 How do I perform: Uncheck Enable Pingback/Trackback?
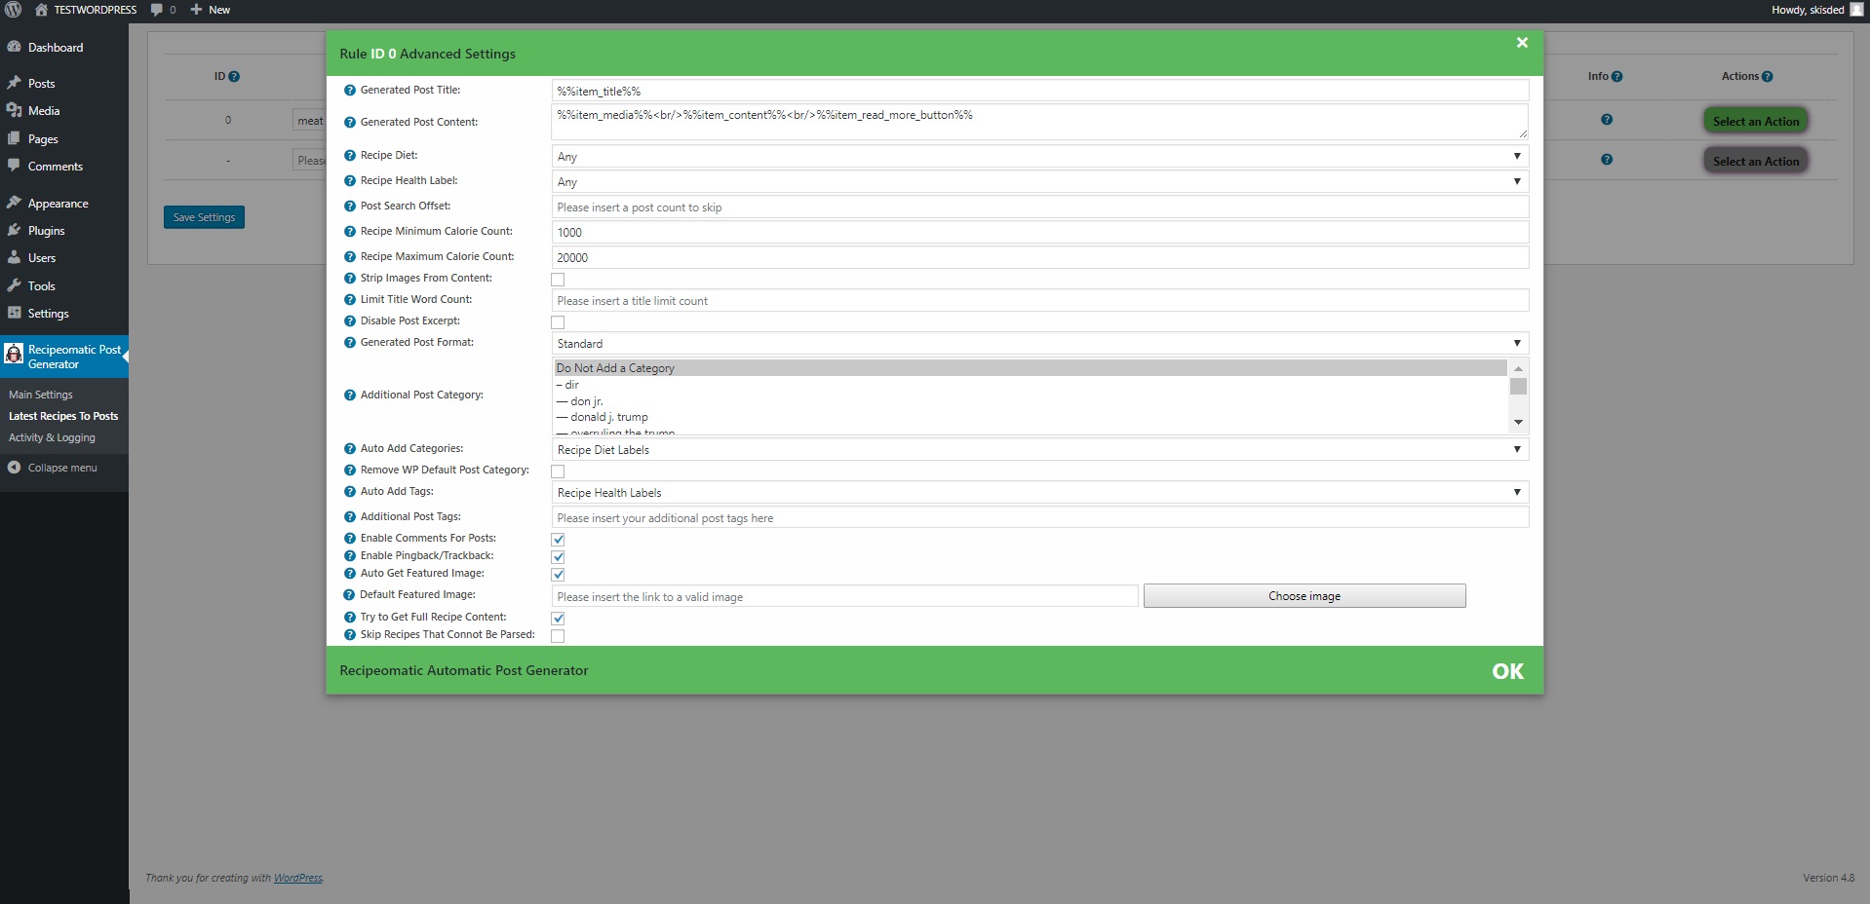pos(558,557)
